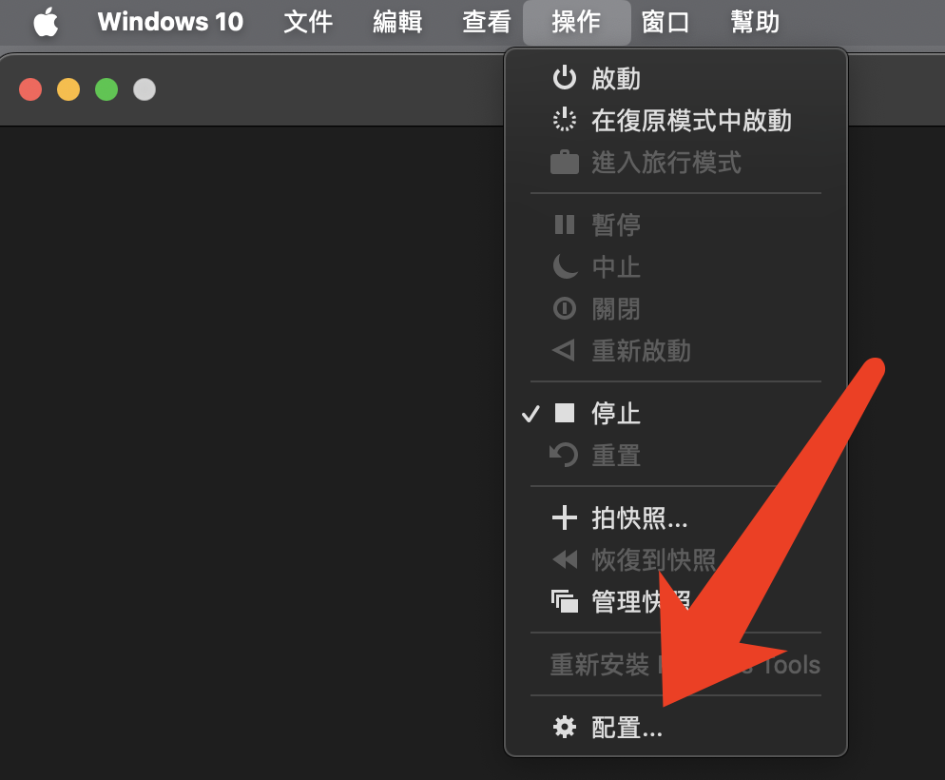Open the 窗口 menu

(665, 22)
